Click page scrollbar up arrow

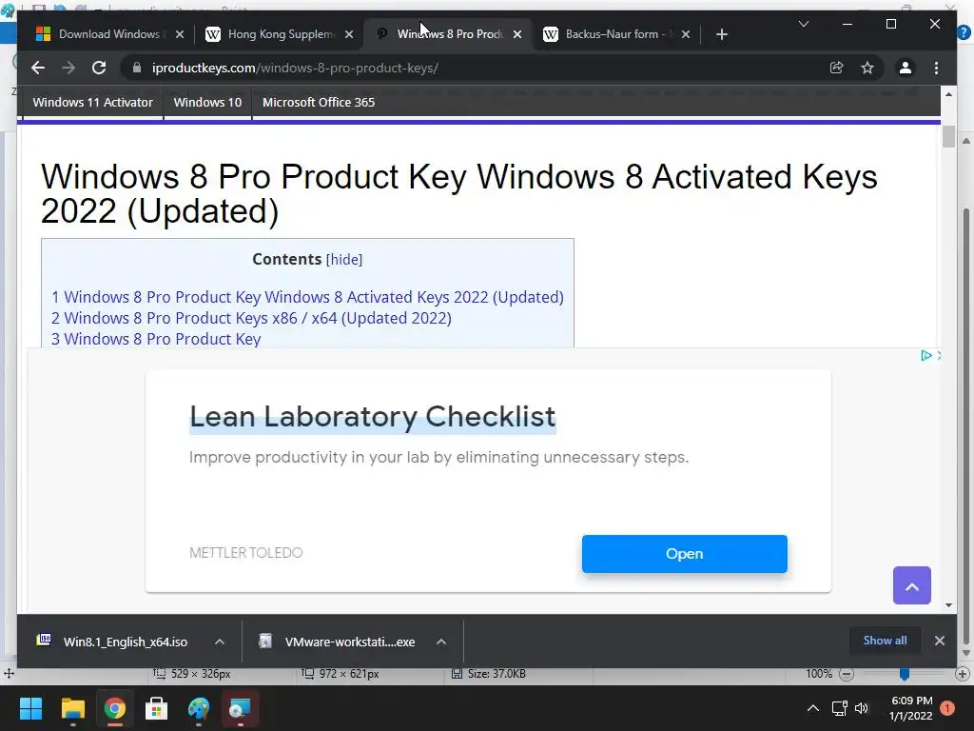(x=948, y=94)
